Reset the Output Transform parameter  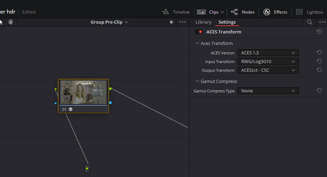click(x=319, y=70)
